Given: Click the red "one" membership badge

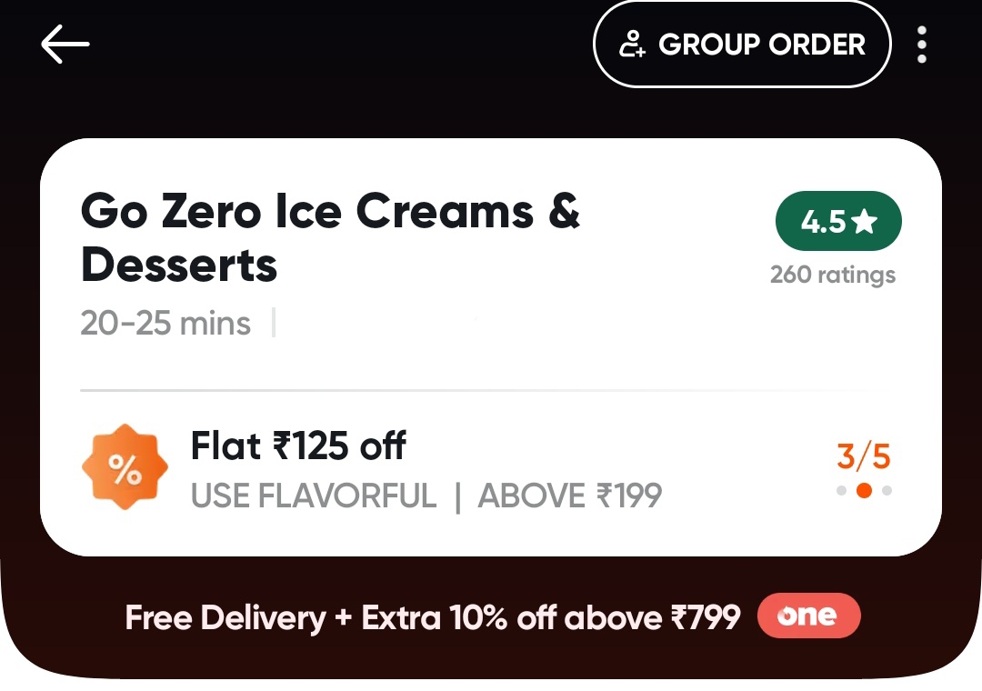Looking at the screenshot, I should point(807,617).
